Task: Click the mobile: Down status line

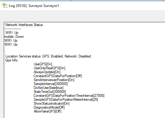Action: [x=14, y=37]
